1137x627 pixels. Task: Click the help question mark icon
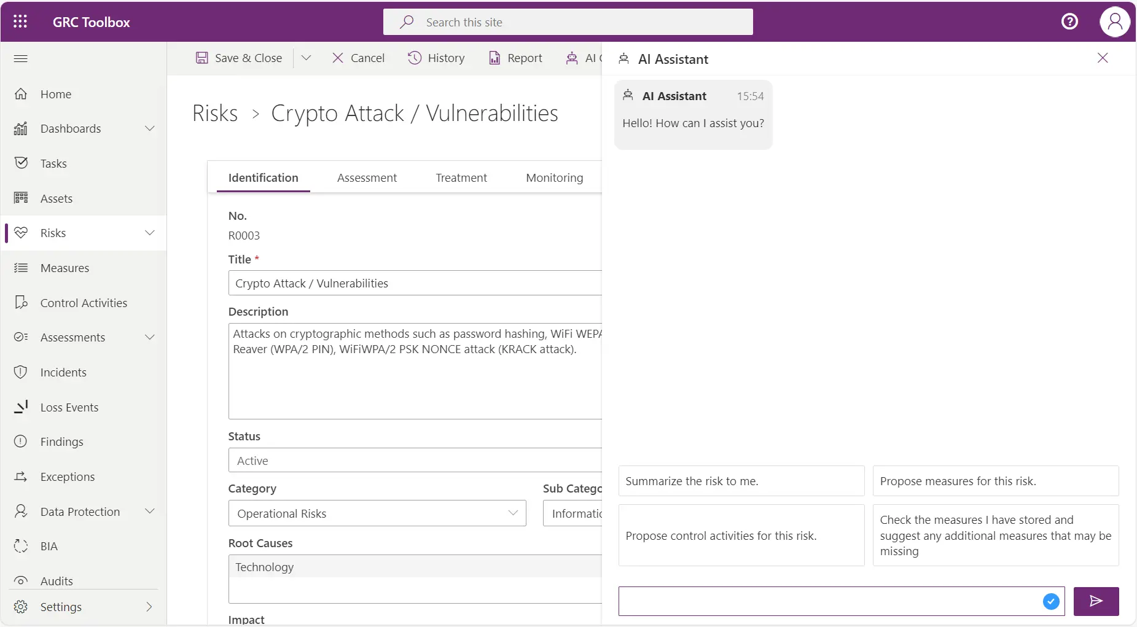(x=1069, y=21)
